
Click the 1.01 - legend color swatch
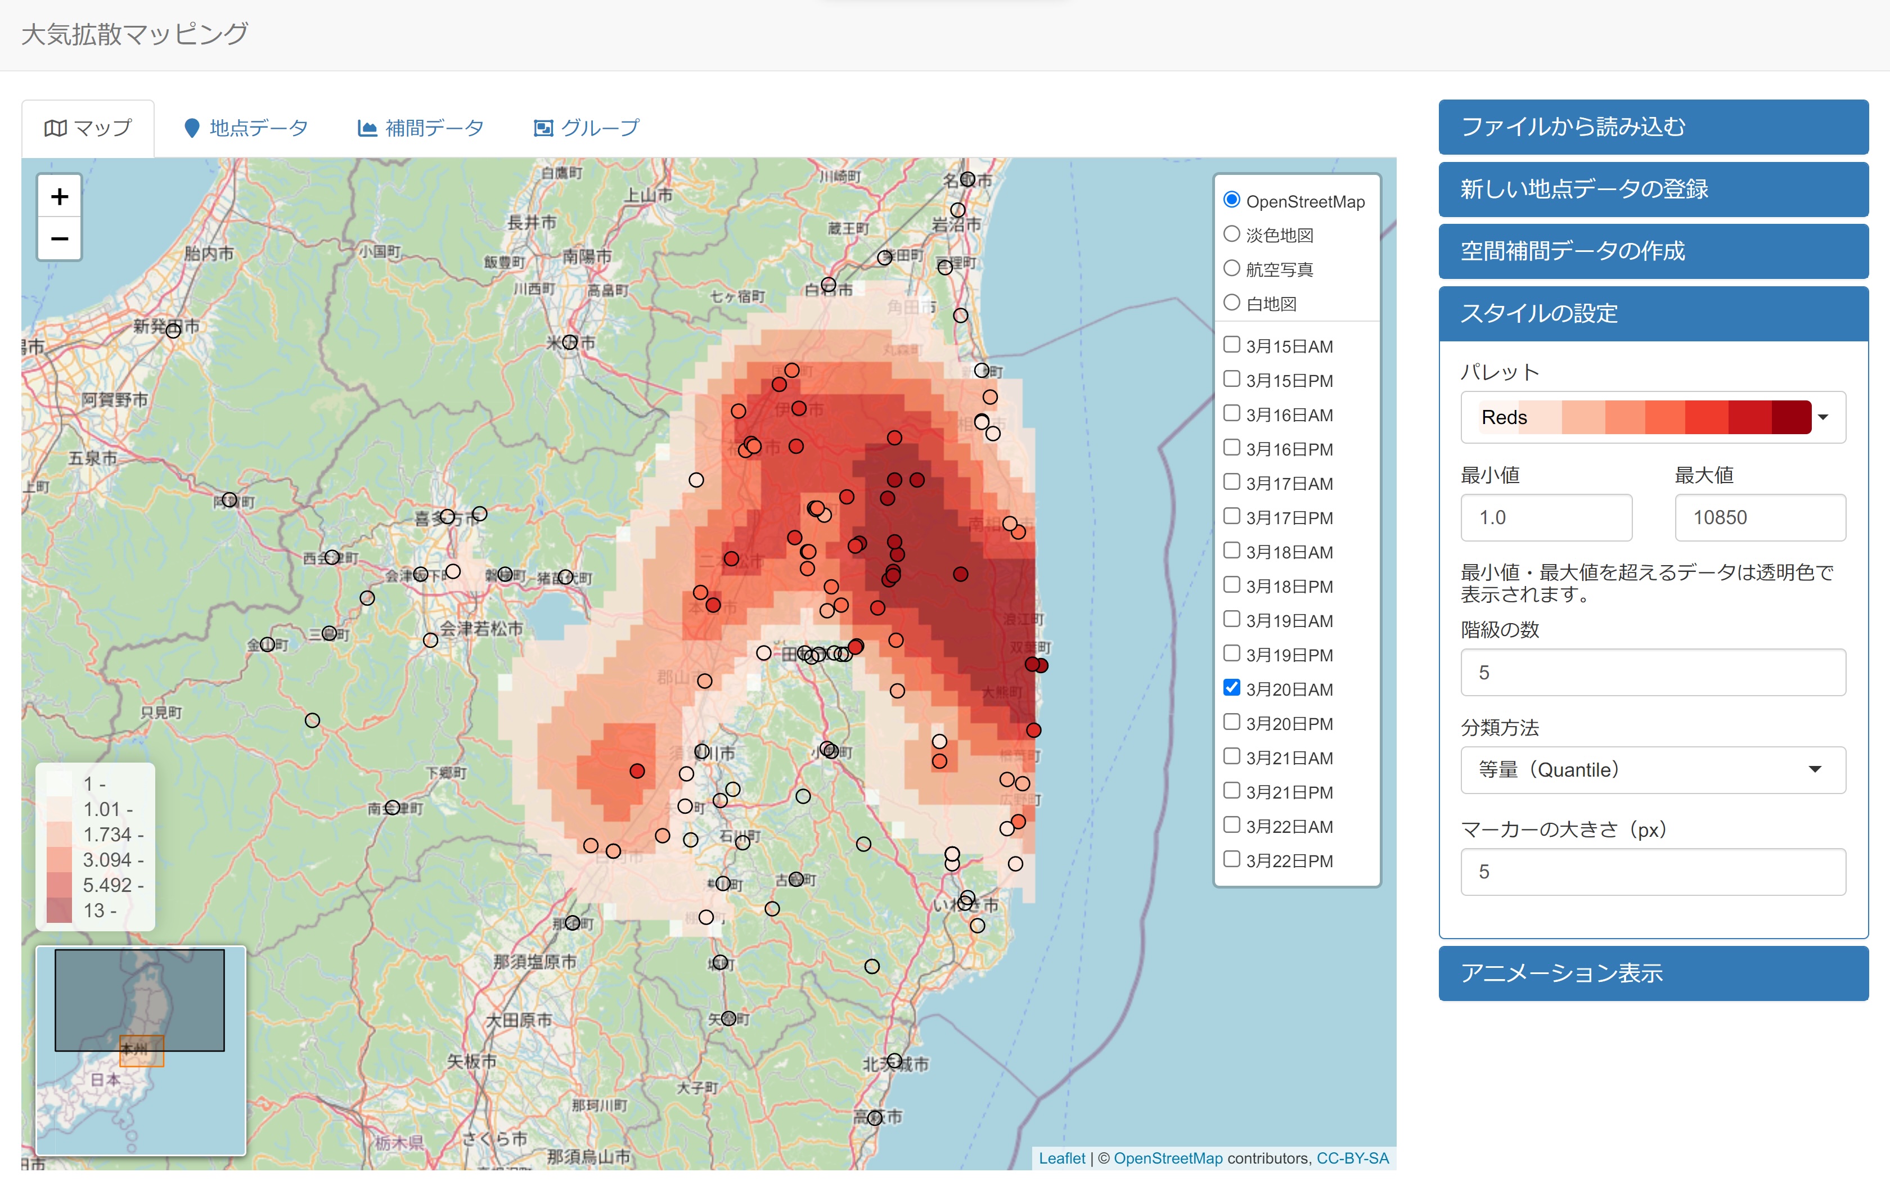point(60,809)
